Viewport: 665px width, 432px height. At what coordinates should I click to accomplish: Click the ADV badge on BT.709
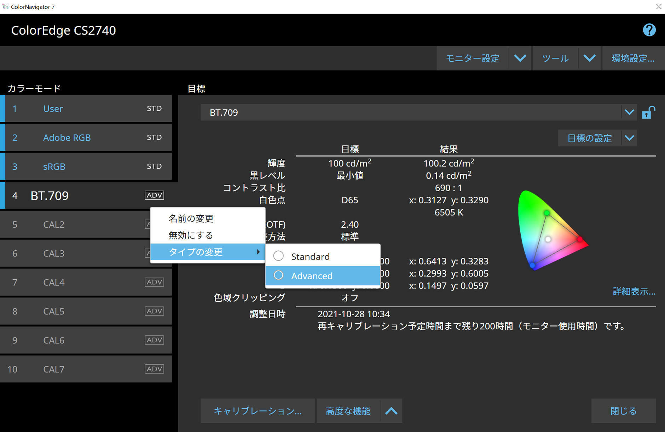point(155,195)
